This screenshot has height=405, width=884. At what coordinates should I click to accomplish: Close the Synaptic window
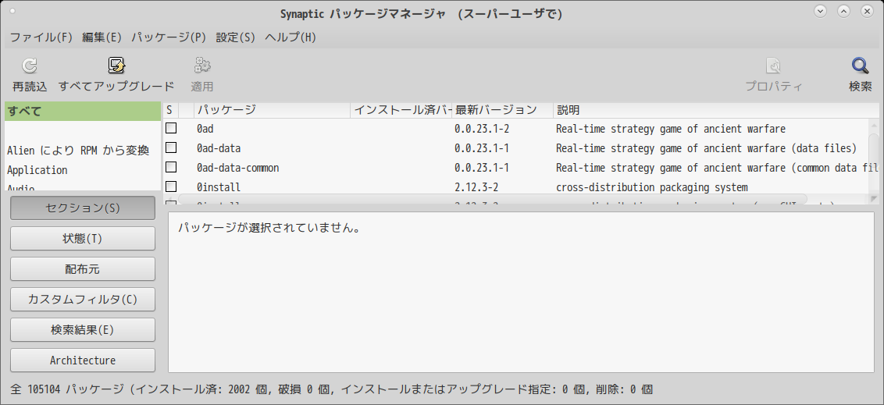pyautogui.click(x=867, y=11)
